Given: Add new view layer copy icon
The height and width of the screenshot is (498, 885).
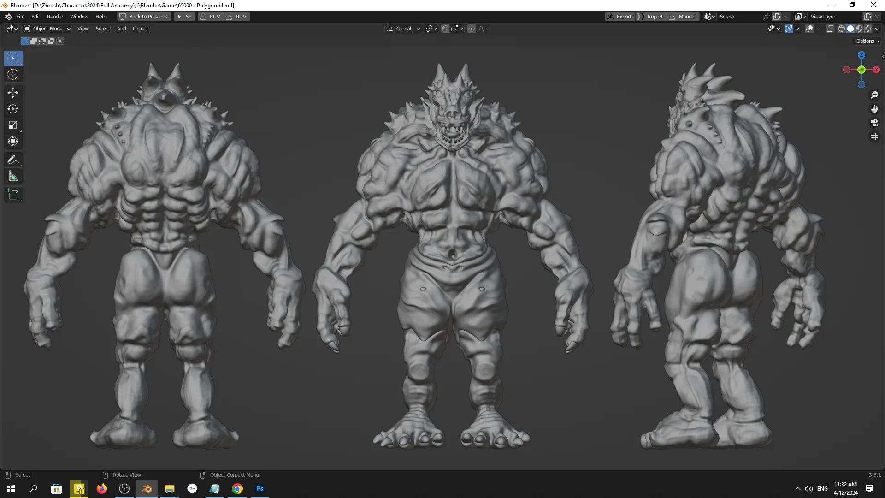Looking at the screenshot, I should pyautogui.click(x=867, y=17).
